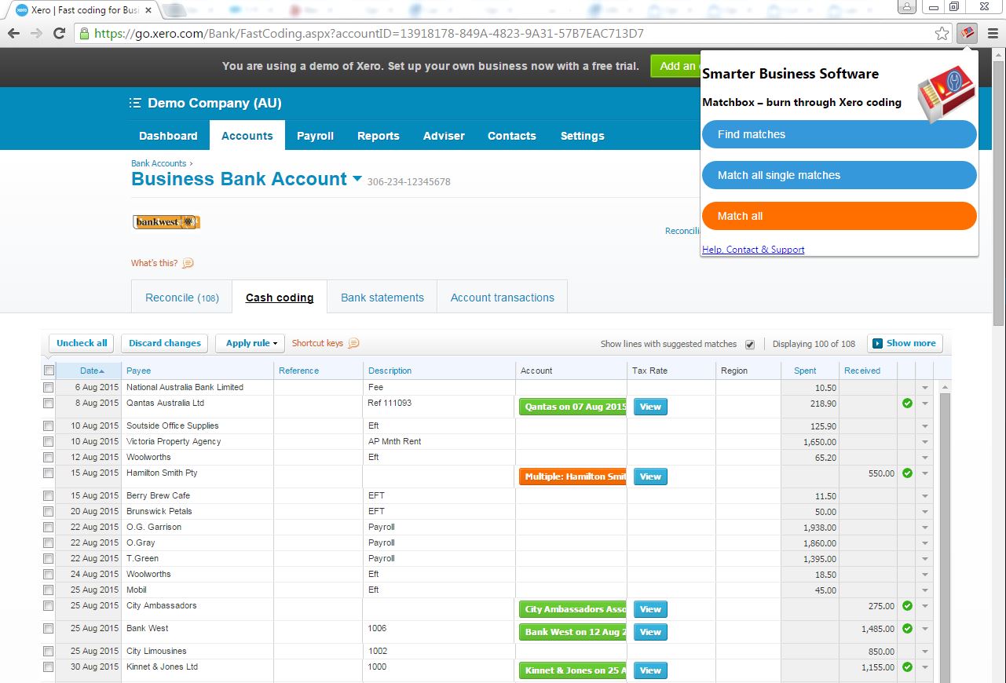
Task: Click the Uncheck all button
Action: (x=82, y=343)
